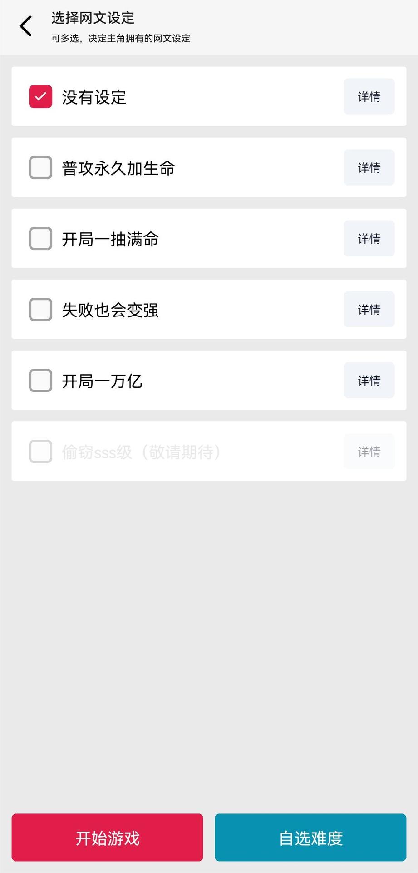View 详情 for 普攻永久加生命
This screenshot has width=418, height=873.
369,168
